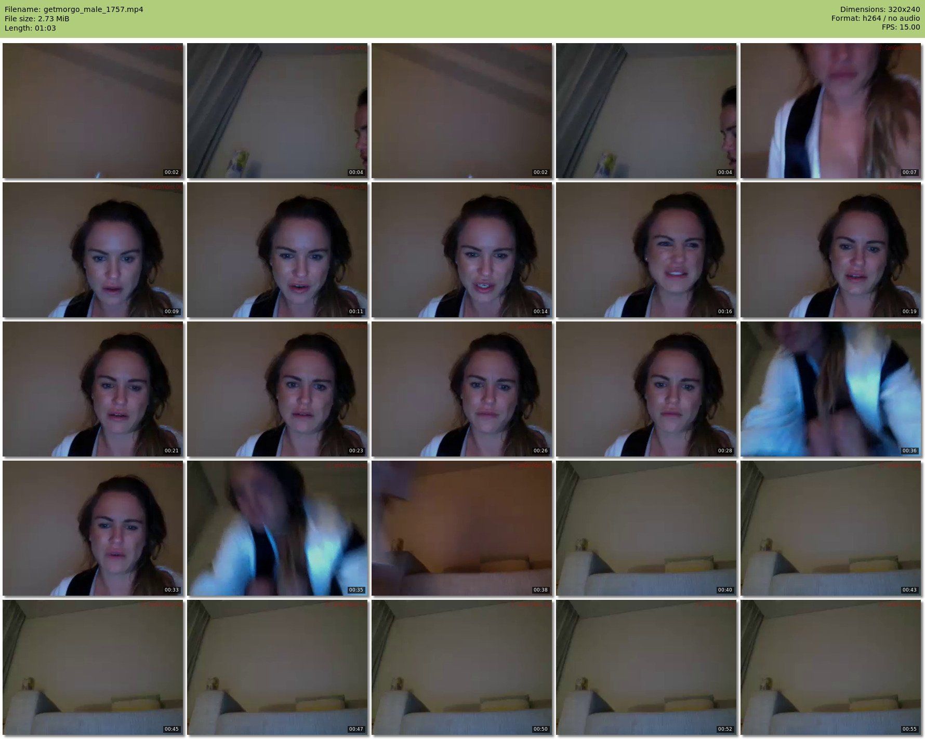Screen dimensions: 925x739
Task: Open the frame stamped 00:38
Action: pos(461,528)
